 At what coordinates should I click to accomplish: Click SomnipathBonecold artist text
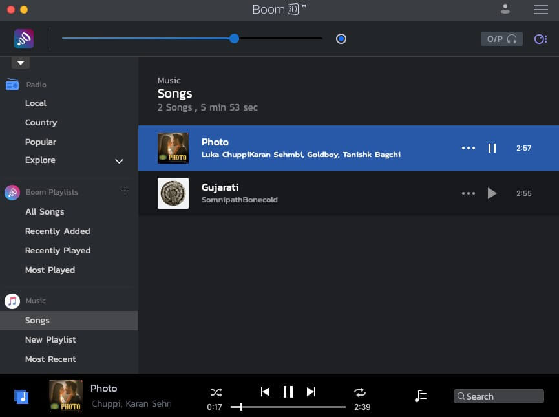coord(240,200)
